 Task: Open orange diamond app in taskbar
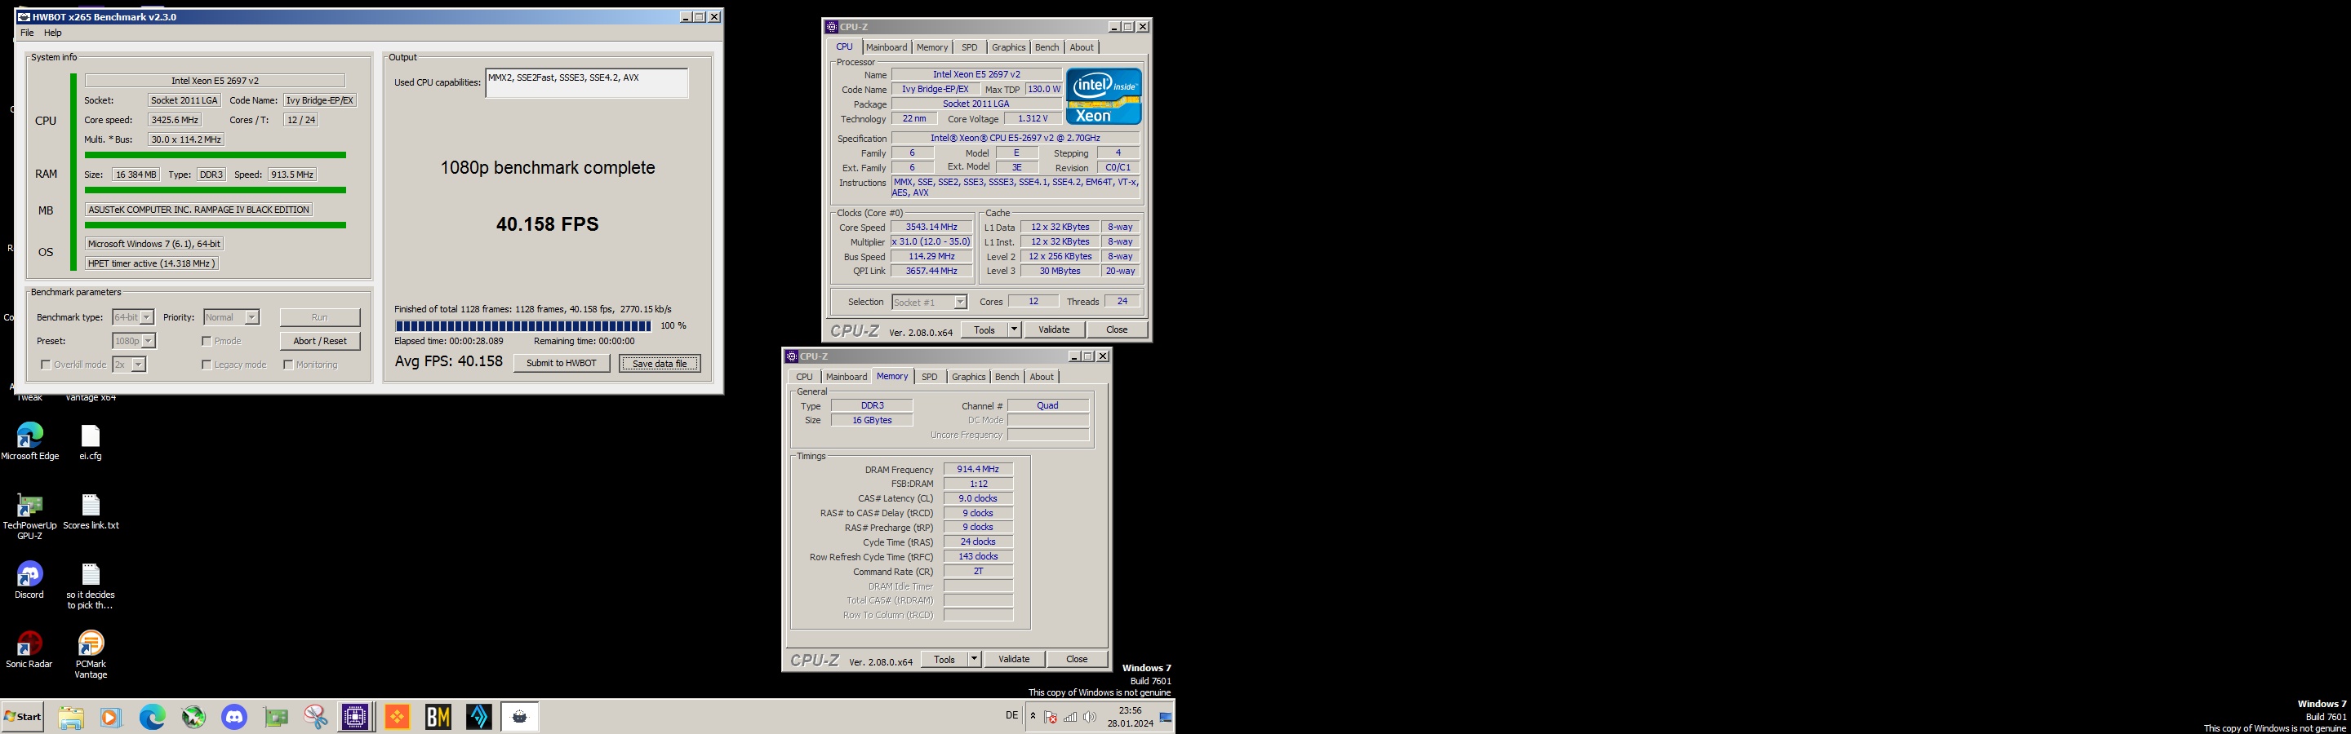click(397, 718)
